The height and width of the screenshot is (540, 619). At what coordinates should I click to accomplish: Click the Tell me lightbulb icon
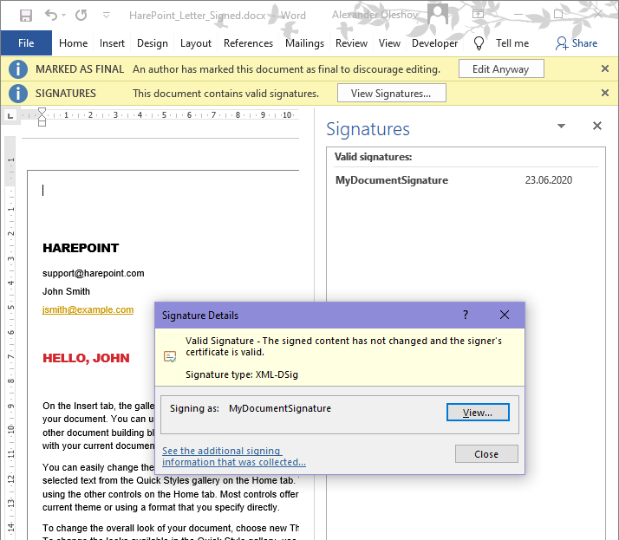pos(479,43)
